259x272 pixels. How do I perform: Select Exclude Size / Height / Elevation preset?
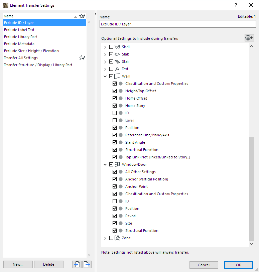point(44,51)
